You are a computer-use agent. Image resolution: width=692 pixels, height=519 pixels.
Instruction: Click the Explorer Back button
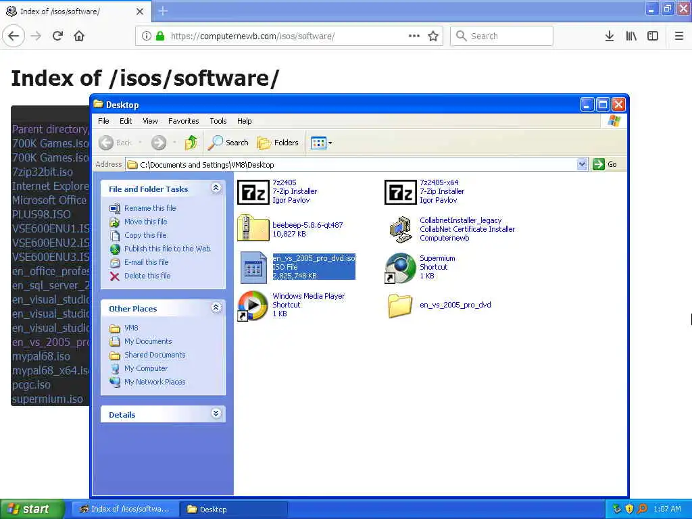(x=116, y=143)
